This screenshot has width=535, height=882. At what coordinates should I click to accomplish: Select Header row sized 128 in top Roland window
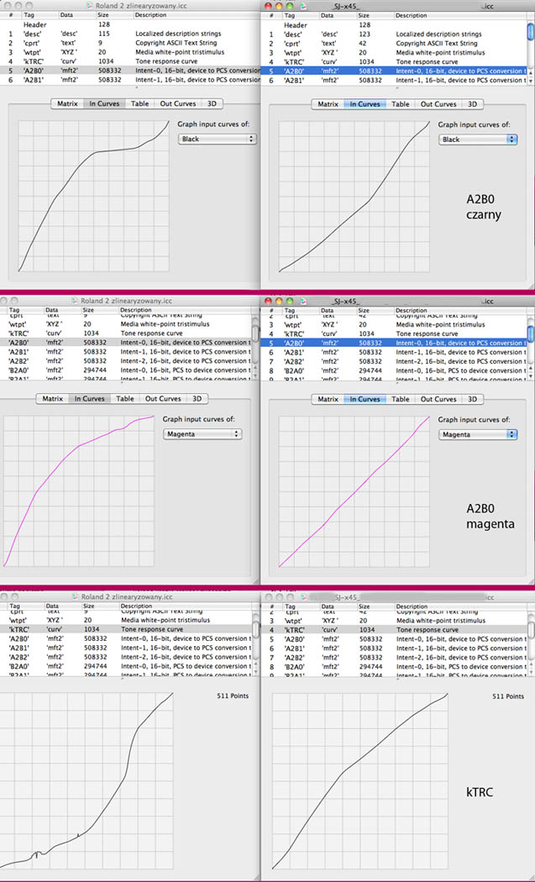[130, 24]
